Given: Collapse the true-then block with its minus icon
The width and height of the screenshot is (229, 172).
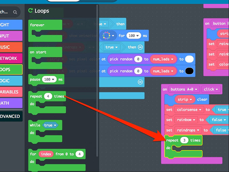Looking at the screenshot, I should coord(140,47).
